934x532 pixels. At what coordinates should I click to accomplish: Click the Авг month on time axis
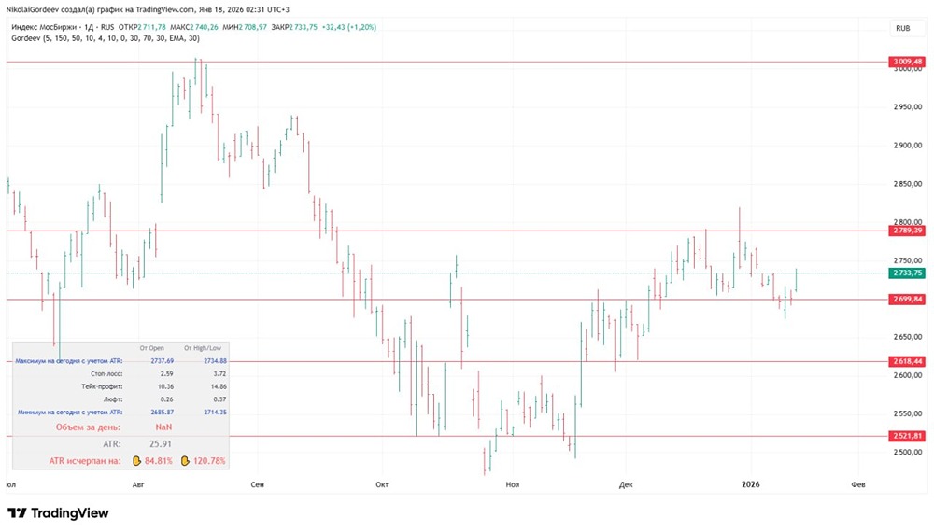[x=139, y=484]
